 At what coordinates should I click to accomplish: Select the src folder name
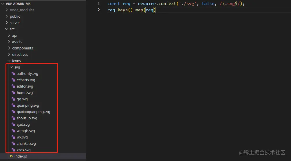[12, 29]
